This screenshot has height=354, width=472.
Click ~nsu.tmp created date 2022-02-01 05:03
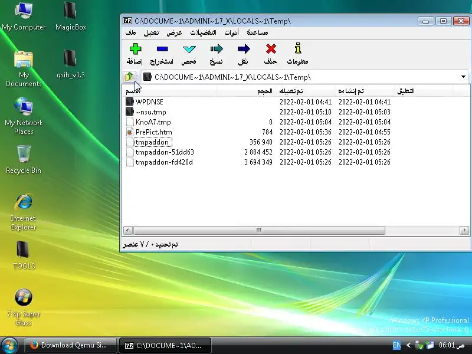pyautogui.click(x=365, y=112)
